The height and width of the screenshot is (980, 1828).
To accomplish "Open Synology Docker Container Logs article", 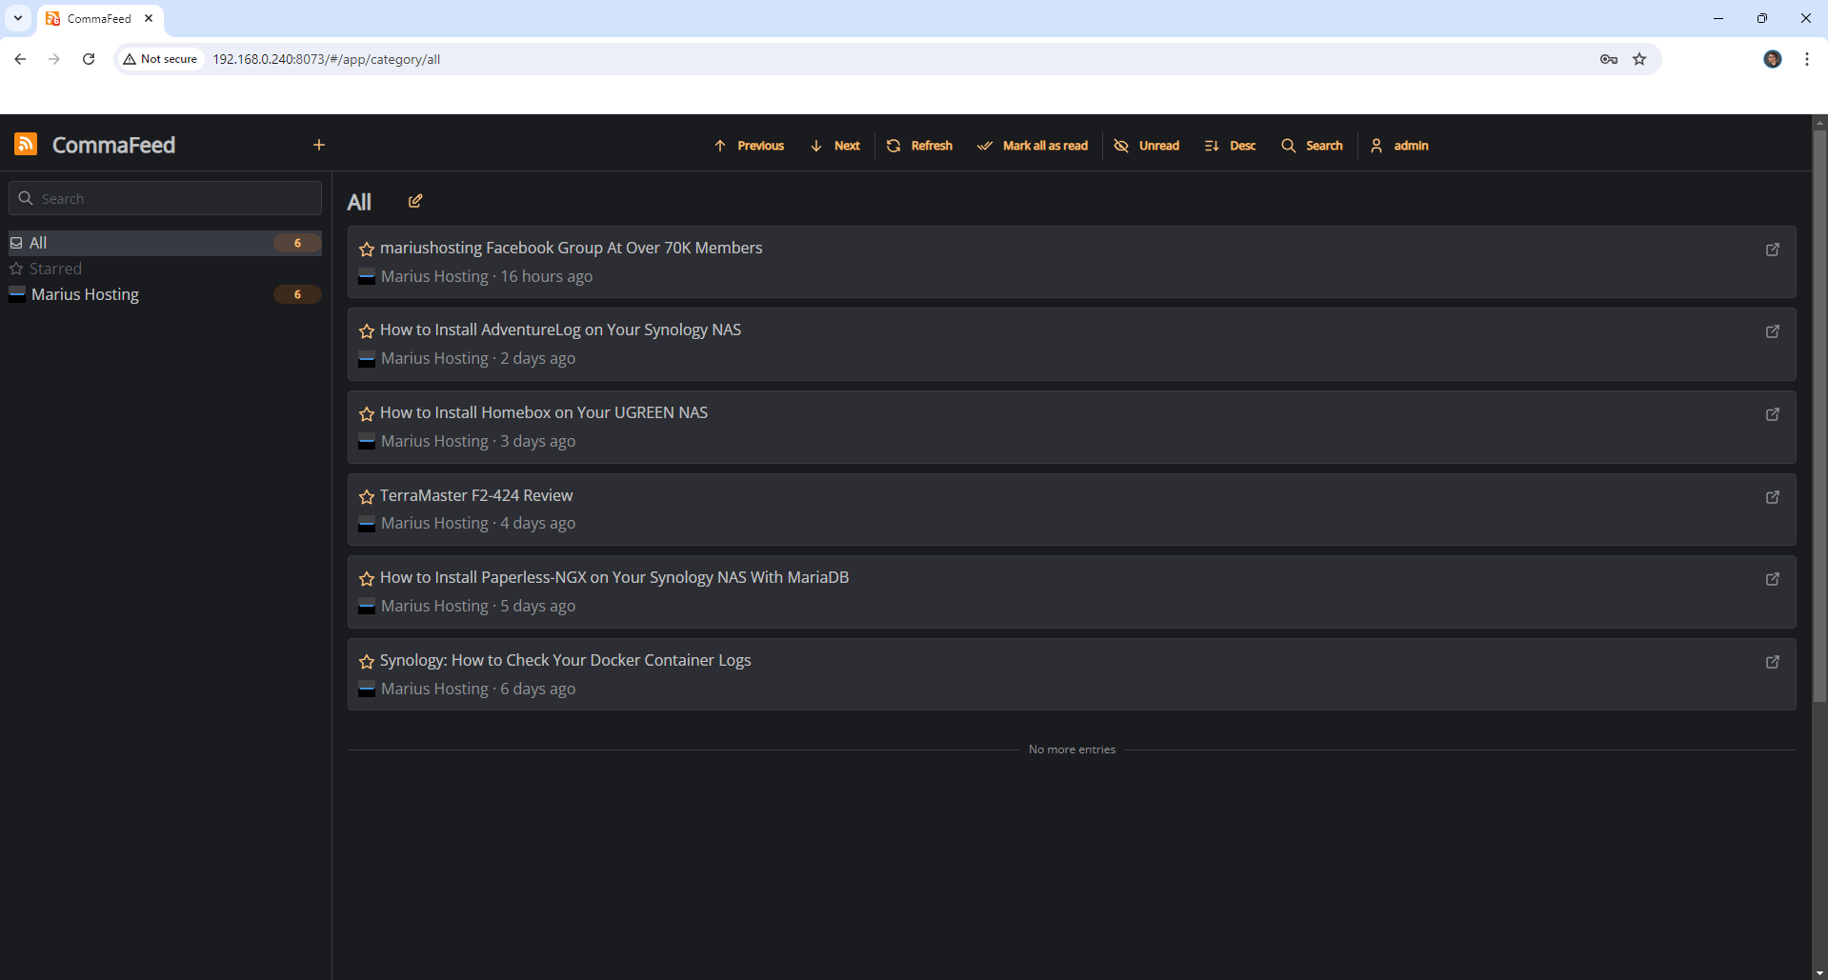I will click(x=565, y=660).
